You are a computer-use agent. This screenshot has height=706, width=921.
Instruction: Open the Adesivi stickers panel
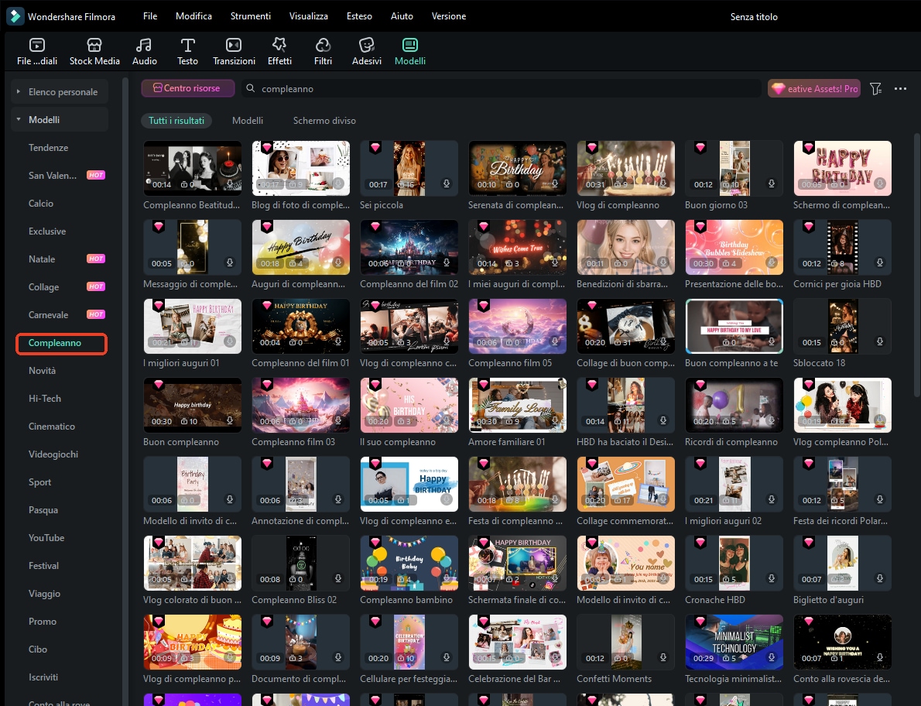pos(366,51)
